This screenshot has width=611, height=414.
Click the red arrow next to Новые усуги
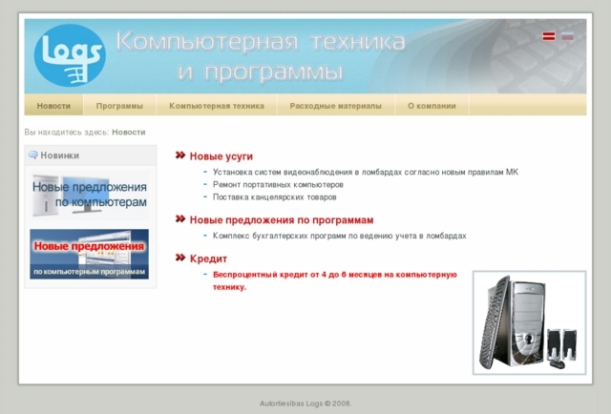coord(180,155)
